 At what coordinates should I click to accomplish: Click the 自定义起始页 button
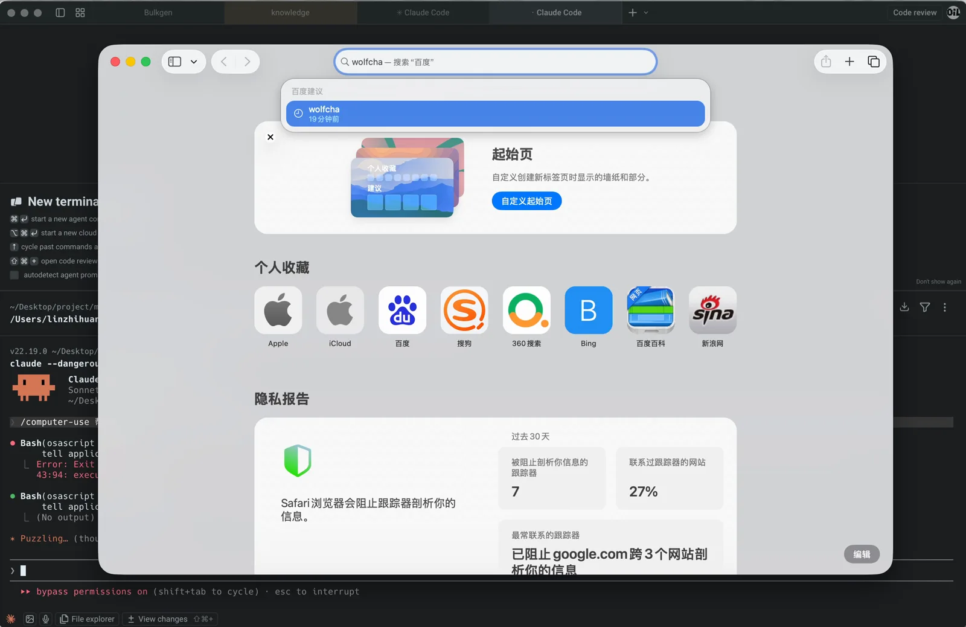[x=526, y=201]
